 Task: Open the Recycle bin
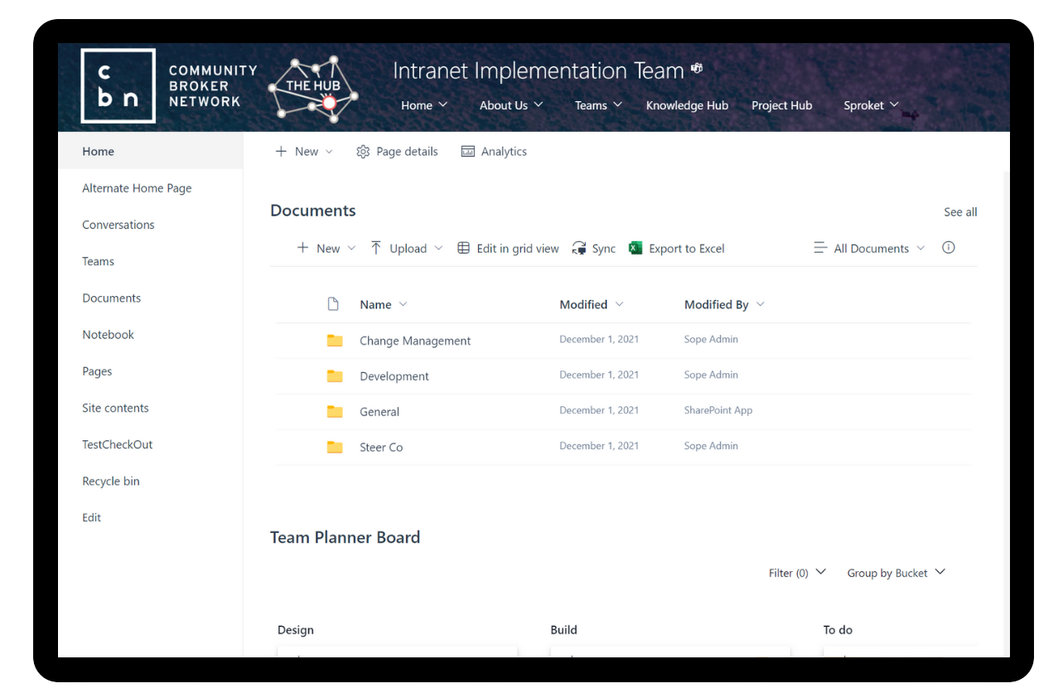pos(110,481)
